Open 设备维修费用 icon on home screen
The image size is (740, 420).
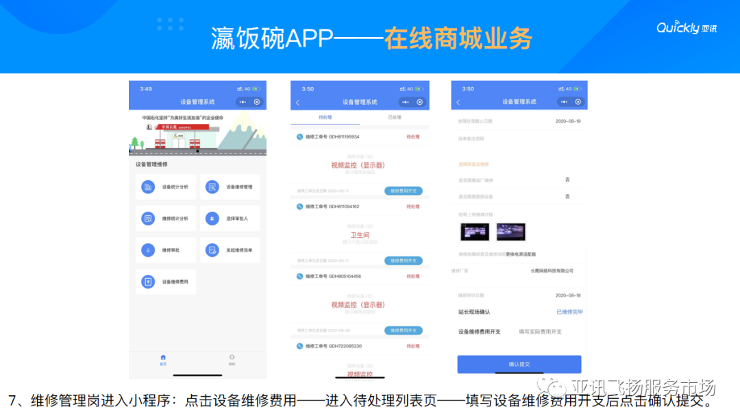pyautogui.click(x=148, y=282)
